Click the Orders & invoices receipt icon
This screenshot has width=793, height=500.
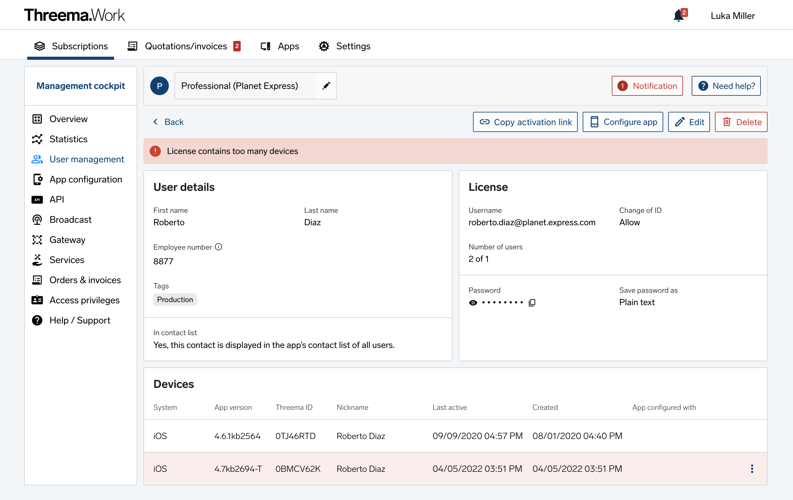click(37, 280)
